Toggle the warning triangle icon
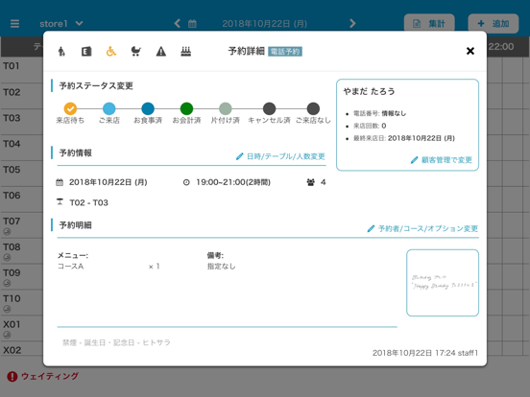530x397 pixels. (161, 52)
